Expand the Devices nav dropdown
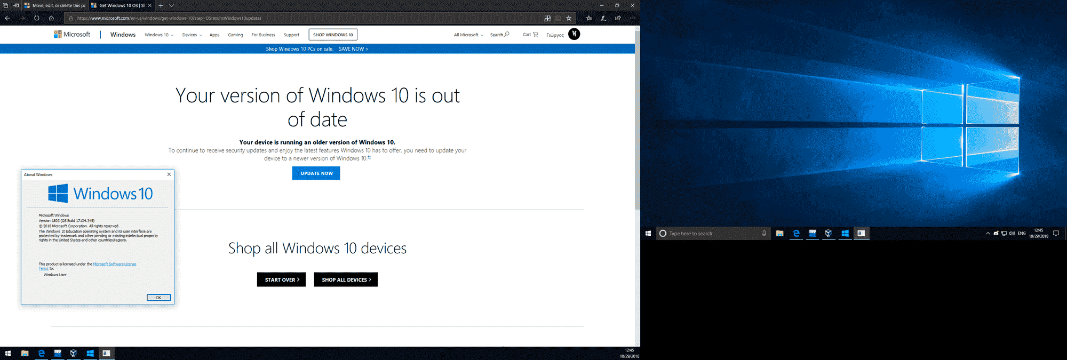Screen dimensions: 1067x360 (192, 35)
